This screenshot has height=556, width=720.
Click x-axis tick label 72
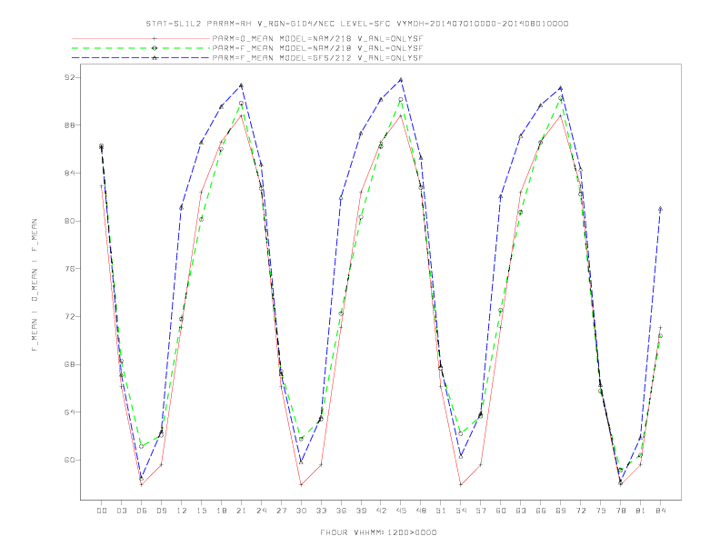tap(581, 511)
